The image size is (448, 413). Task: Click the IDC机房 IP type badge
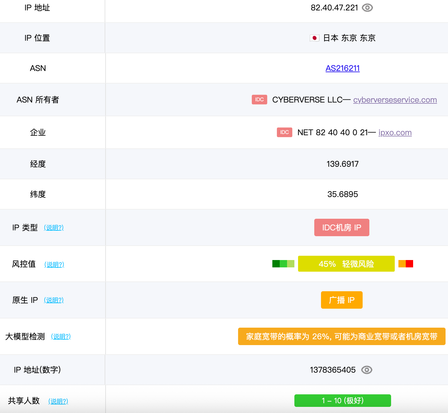(x=342, y=228)
